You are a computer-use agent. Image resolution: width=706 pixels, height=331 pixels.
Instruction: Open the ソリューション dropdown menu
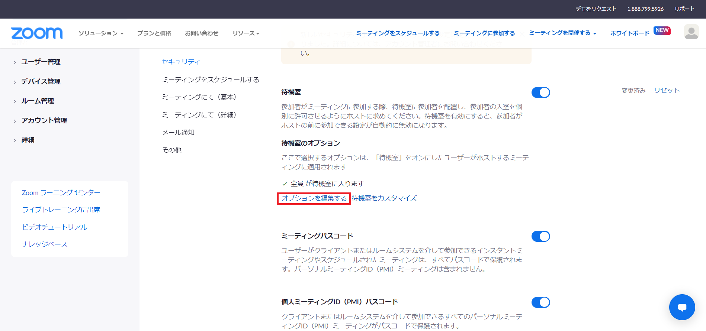coord(101,33)
